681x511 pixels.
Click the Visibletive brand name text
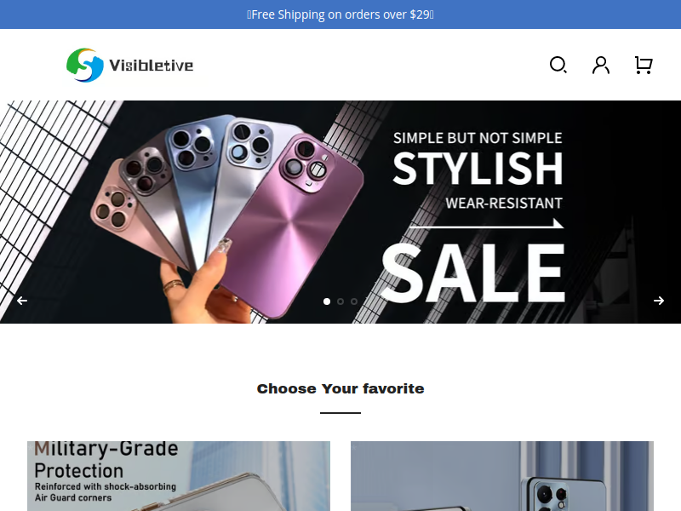[x=152, y=66]
